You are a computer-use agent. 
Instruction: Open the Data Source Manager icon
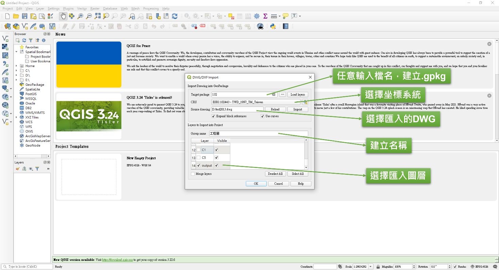tap(7, 26)
